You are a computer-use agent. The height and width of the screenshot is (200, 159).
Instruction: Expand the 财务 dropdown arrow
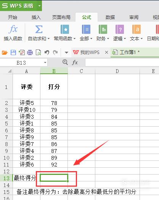[x=108, y=38]
